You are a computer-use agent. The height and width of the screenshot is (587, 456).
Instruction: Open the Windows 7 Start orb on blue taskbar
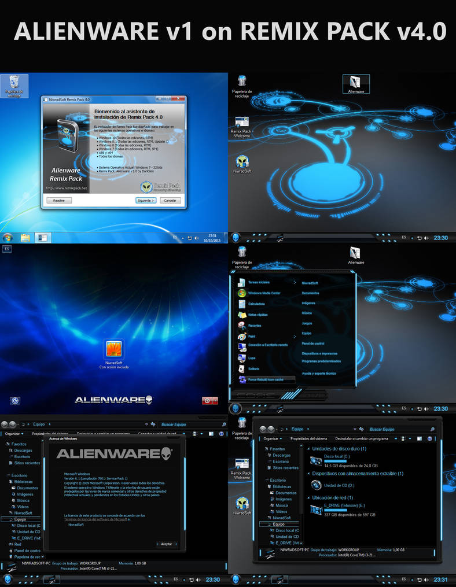(x=7, y=238)
